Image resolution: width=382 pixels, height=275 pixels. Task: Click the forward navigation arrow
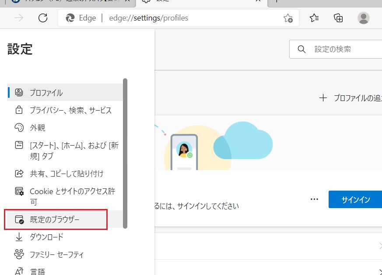coord(19,18)
